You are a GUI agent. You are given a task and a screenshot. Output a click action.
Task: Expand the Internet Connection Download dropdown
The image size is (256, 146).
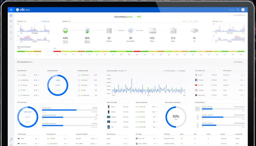123,70
